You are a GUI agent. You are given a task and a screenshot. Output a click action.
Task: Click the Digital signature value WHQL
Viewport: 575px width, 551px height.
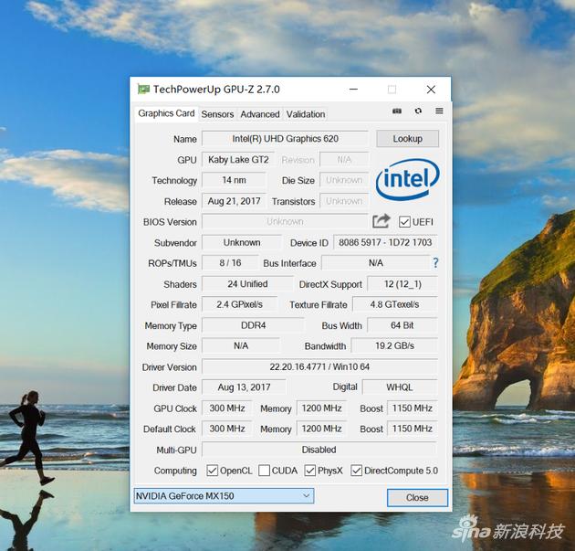[x=400, y=387]
